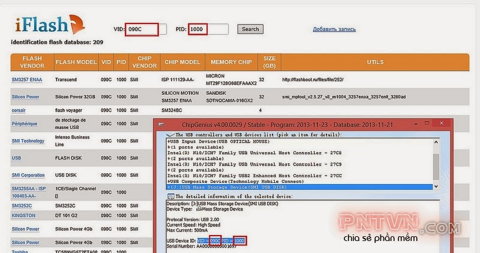Select the Max Current: 500mA line

(187, 230)
